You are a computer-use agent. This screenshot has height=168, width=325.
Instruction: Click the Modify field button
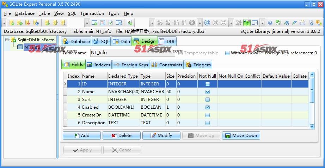[x=161, y=136]
